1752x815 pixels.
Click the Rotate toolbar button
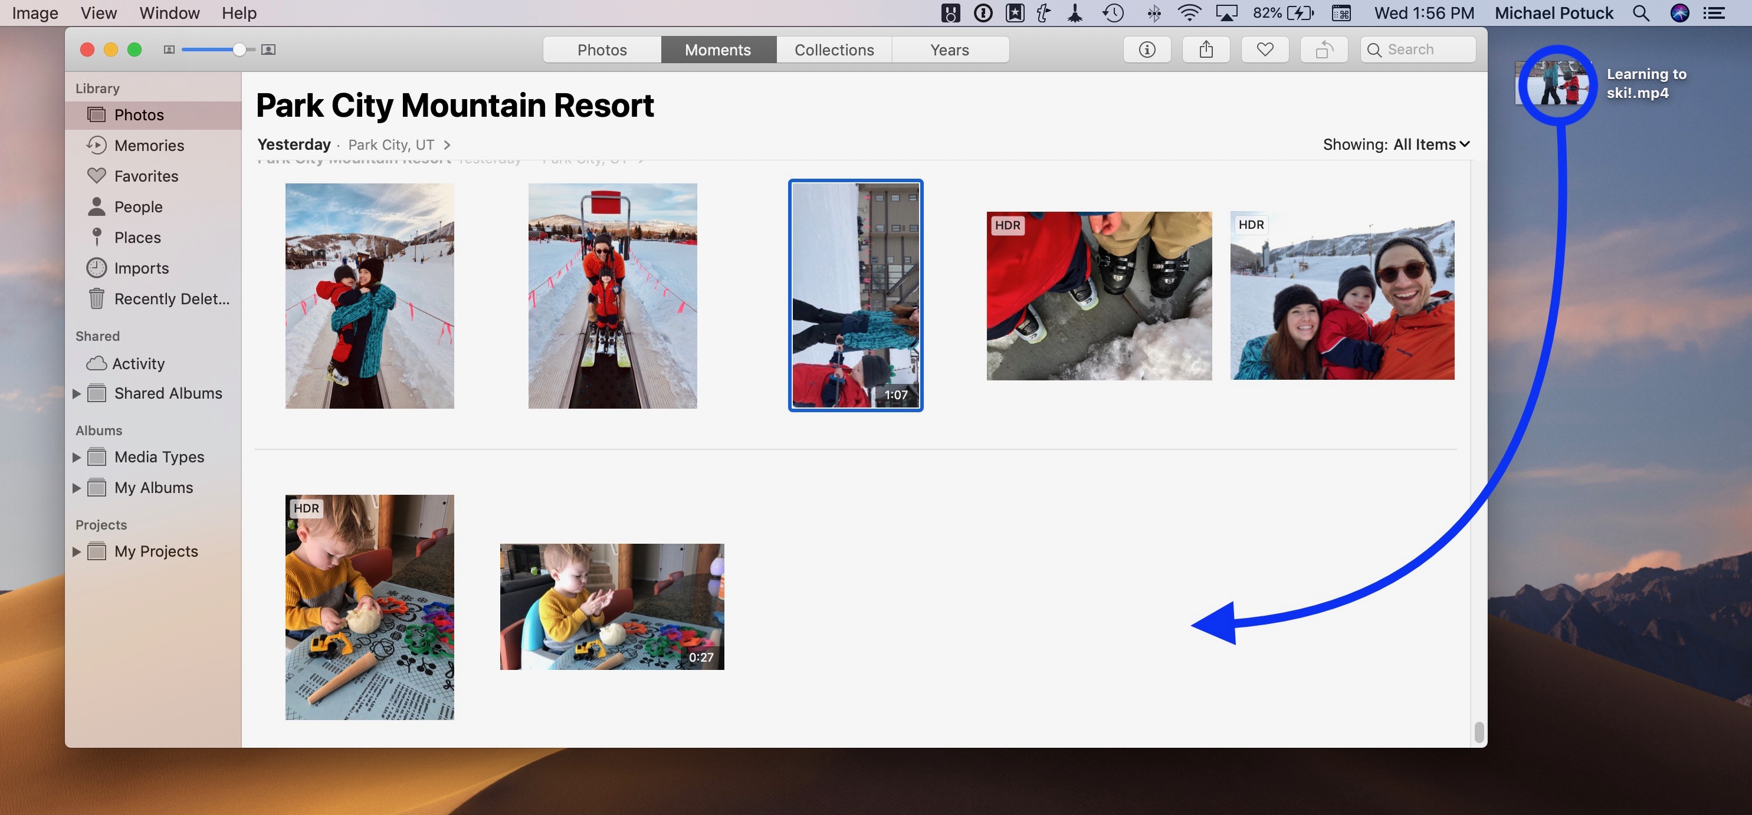pos(1324,50)
